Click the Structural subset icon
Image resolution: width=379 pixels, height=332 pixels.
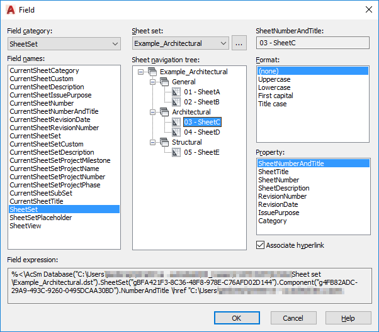[164, 142]
